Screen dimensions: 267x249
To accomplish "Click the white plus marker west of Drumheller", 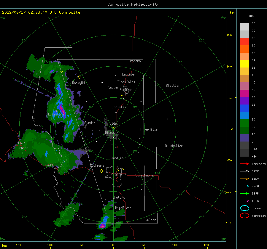I will [x=168, y=119].
